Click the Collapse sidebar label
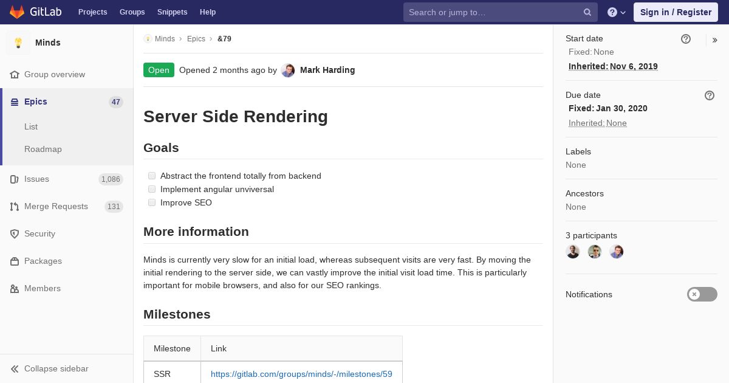 pyautogui.click(x=56, y=368)
